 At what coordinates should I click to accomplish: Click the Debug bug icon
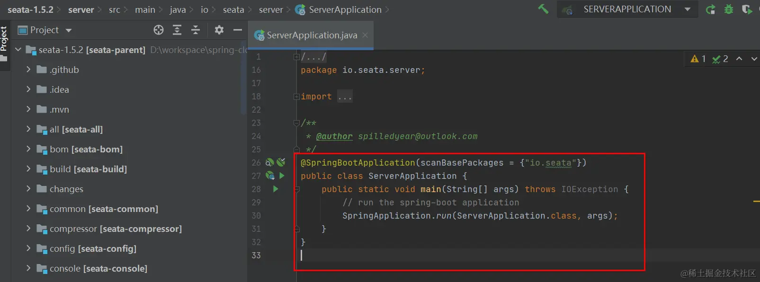pos(729,9)
